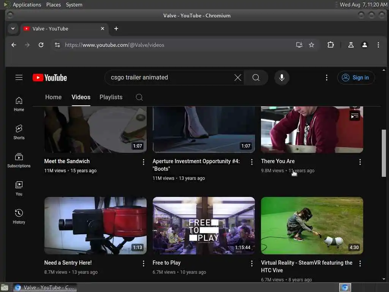Click the Free to Play title
The width and height of the screenshot is (389, 292).
point(166,263)
